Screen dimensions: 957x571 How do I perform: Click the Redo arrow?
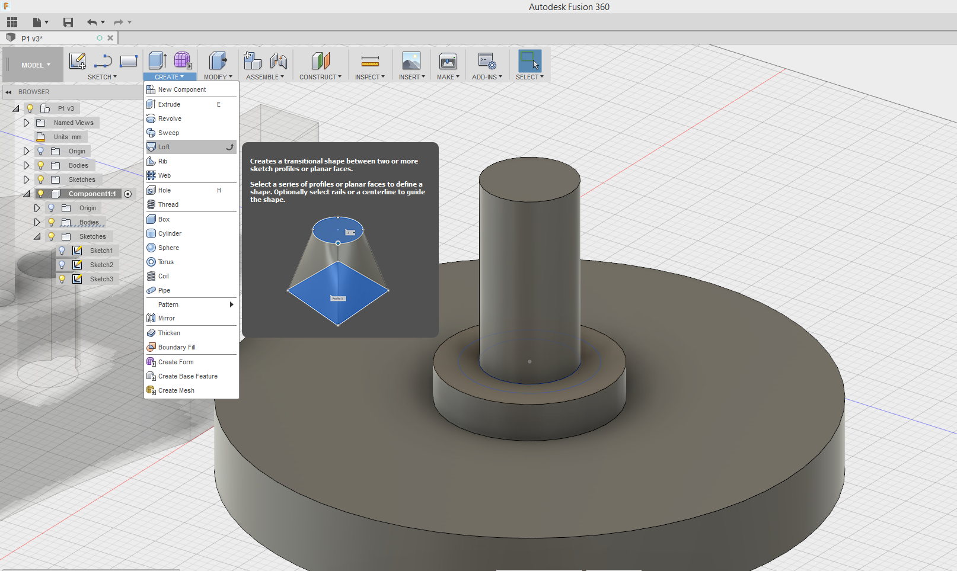pyautogui.click(x=119, y=23)
